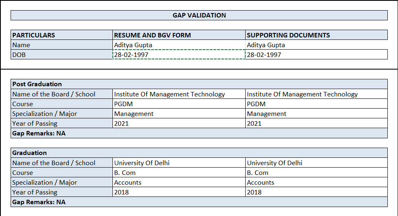Click the Gap Remarks row under Graduation
Image resolution: width=398 pixels, height=216 pixels.
[x=199, y=202]
